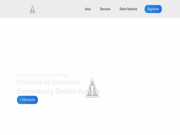
Task: Go to the Inicio menu link
Action: pyautogui.click(x=88, y=9)
